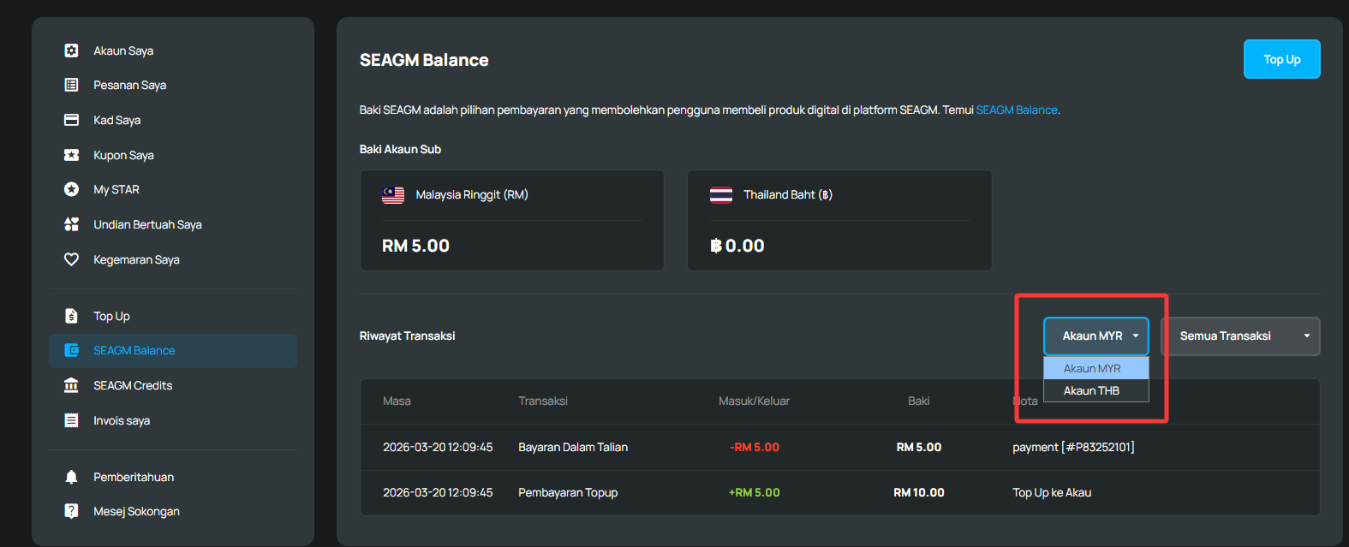Click the -RM 5.00 amount

755,447
